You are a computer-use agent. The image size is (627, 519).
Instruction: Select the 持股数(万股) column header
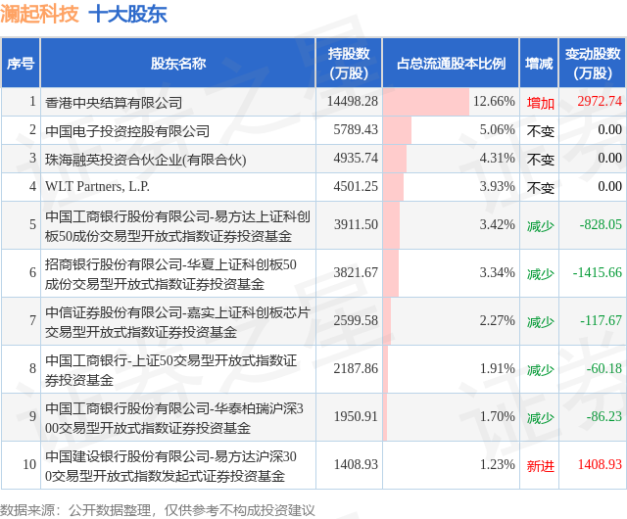(x=349, y=64)
